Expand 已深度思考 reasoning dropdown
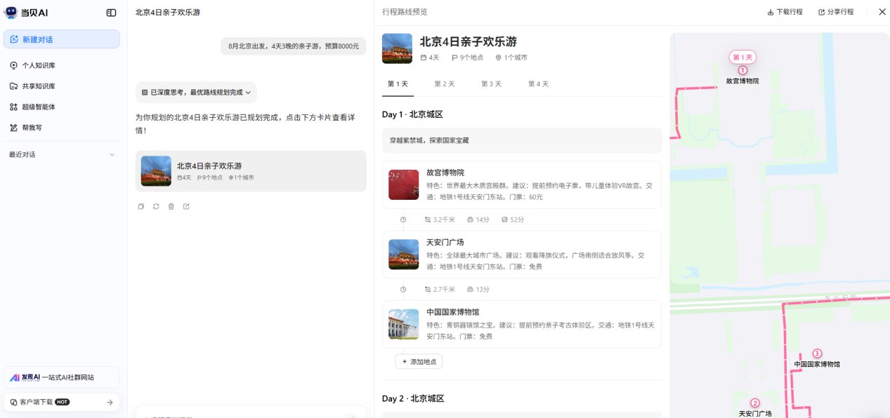Screen dimensions: 890x418 click(196, 93)
